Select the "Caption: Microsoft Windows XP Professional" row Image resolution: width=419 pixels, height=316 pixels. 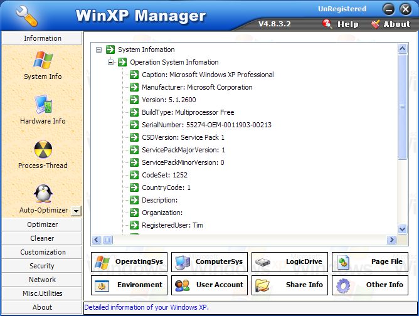(x=208, y=75)
